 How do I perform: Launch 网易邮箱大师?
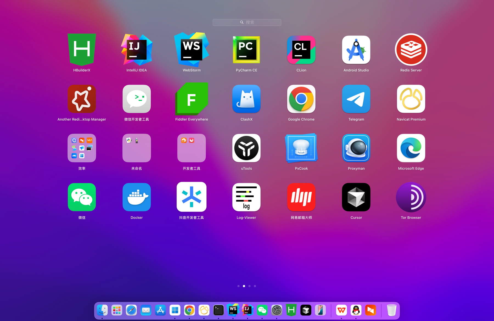tap(301, 197)
